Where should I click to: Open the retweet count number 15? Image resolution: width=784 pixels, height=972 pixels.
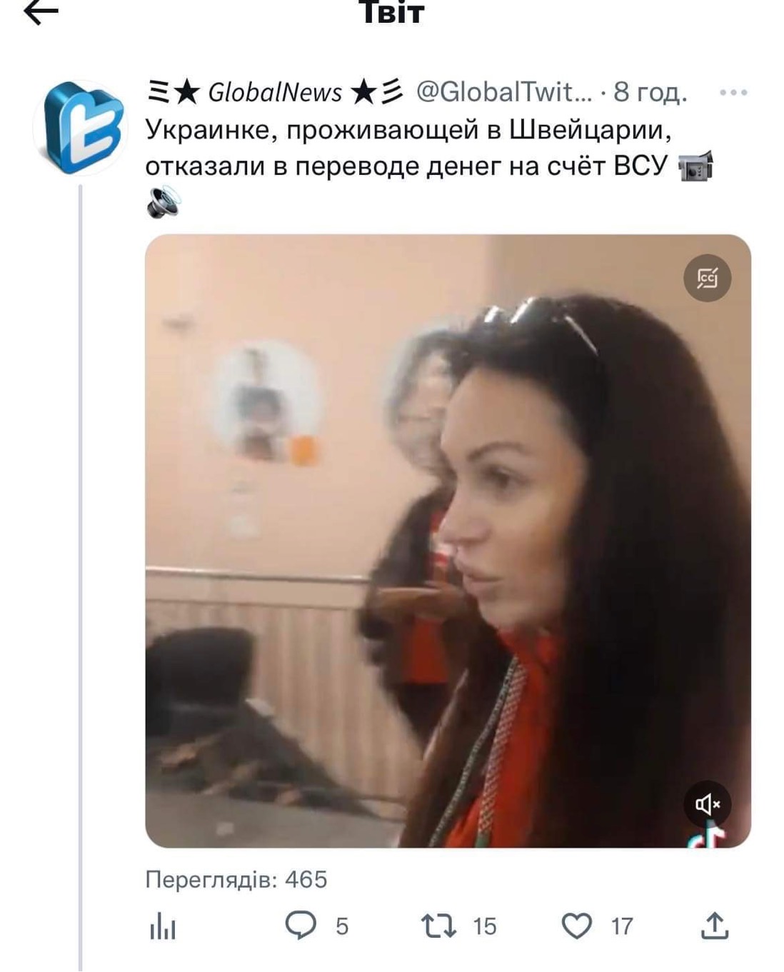click(x=484, y=926)
